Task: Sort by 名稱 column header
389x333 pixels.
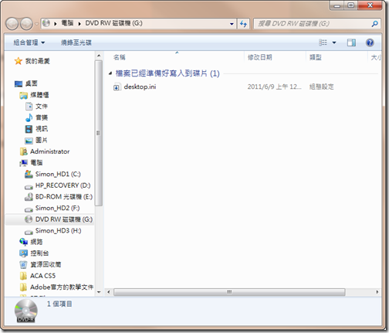Action: (x=120, y=57)
